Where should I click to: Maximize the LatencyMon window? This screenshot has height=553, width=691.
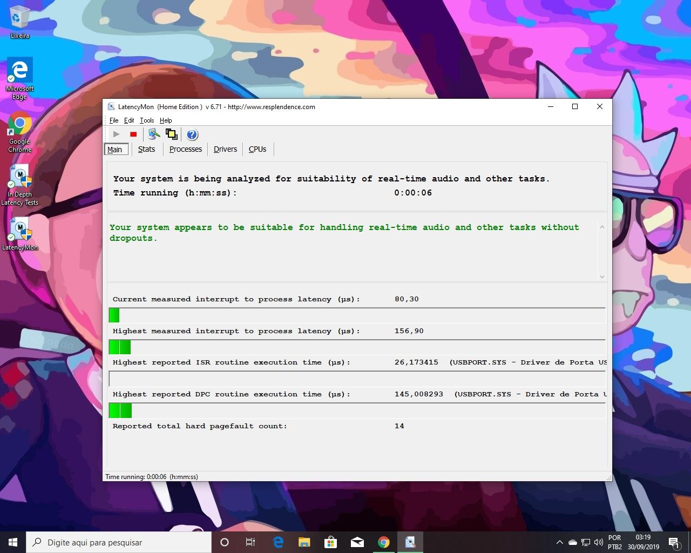pyautogui.click(x=575, y=106)
